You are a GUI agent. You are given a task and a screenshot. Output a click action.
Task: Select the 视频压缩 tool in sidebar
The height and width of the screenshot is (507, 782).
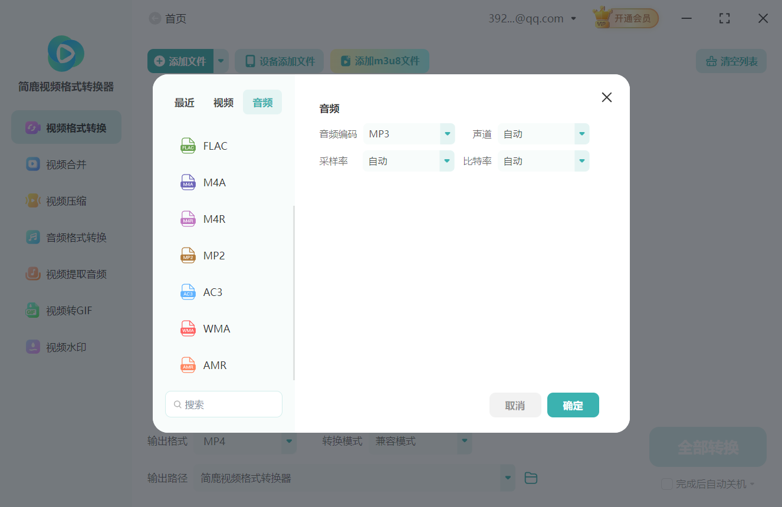point(65,200)
